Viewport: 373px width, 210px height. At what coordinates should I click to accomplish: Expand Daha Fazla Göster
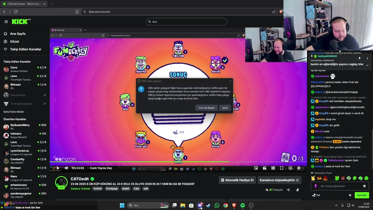click(14, 112)
